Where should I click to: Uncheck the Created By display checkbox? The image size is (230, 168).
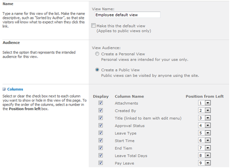(x=101, y=110)
